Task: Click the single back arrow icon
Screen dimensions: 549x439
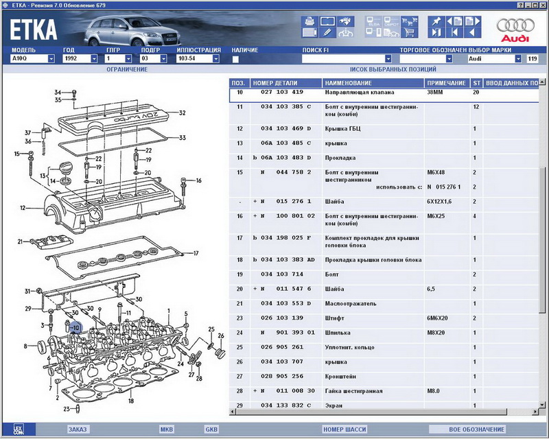Action: [x=472, y=32]
